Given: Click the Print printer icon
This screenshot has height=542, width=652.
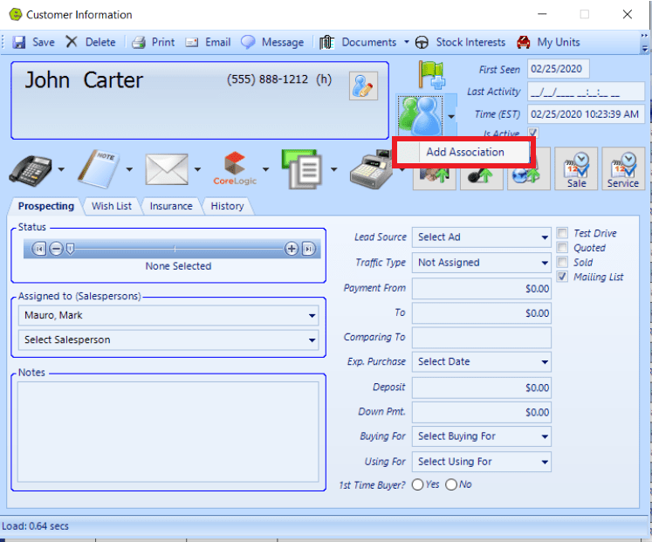Looking at the screenshot, I should [x=139, y=42].
